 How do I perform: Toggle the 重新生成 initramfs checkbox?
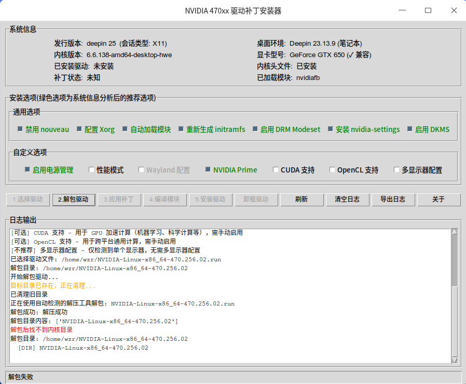coord(181,129)
